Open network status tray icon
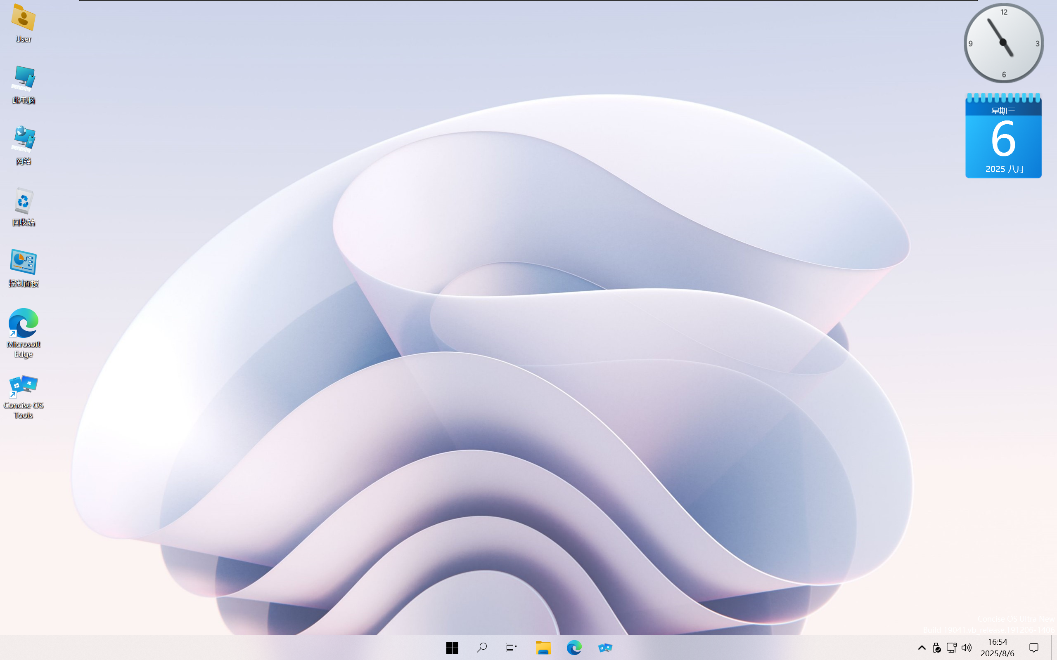Image resolution: width=1057 pixels, height=660 pixels. pyautogui.click(x=951, y=647)
